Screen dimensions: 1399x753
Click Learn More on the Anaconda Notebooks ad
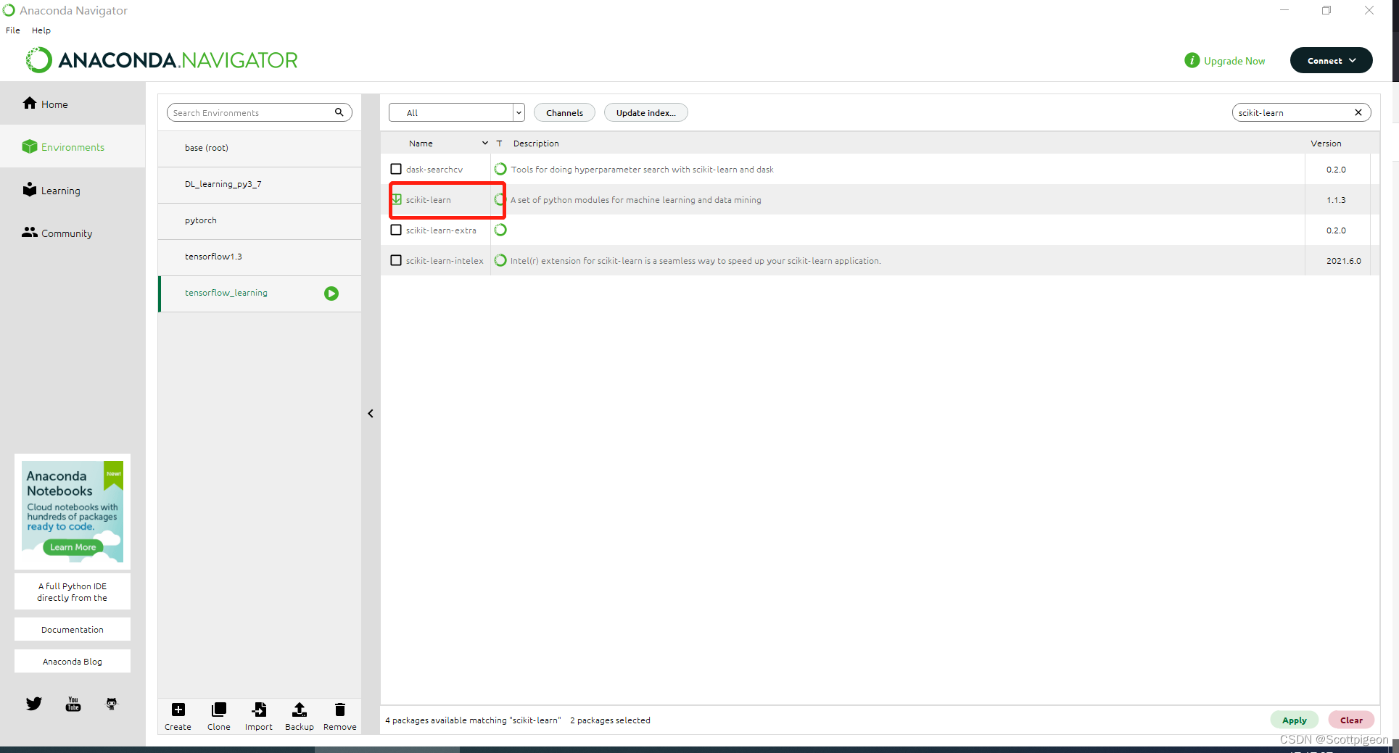73,547
